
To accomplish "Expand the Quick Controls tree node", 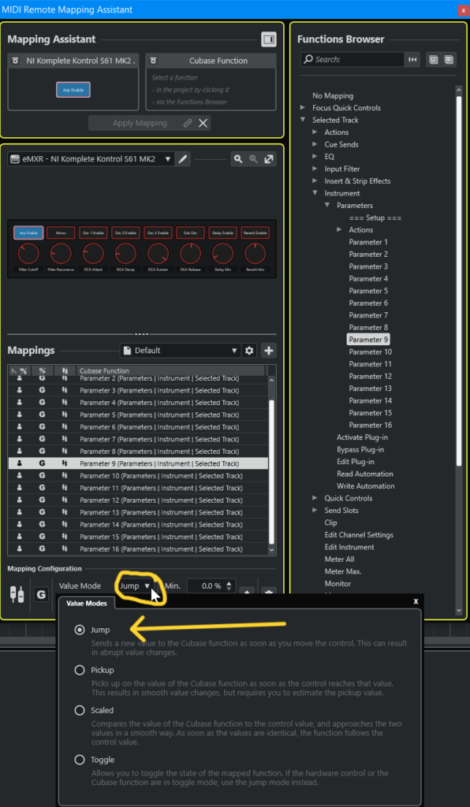I will coord(315,498).
